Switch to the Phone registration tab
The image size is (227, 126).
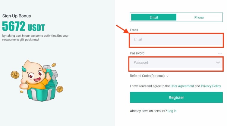coord(199,17)
